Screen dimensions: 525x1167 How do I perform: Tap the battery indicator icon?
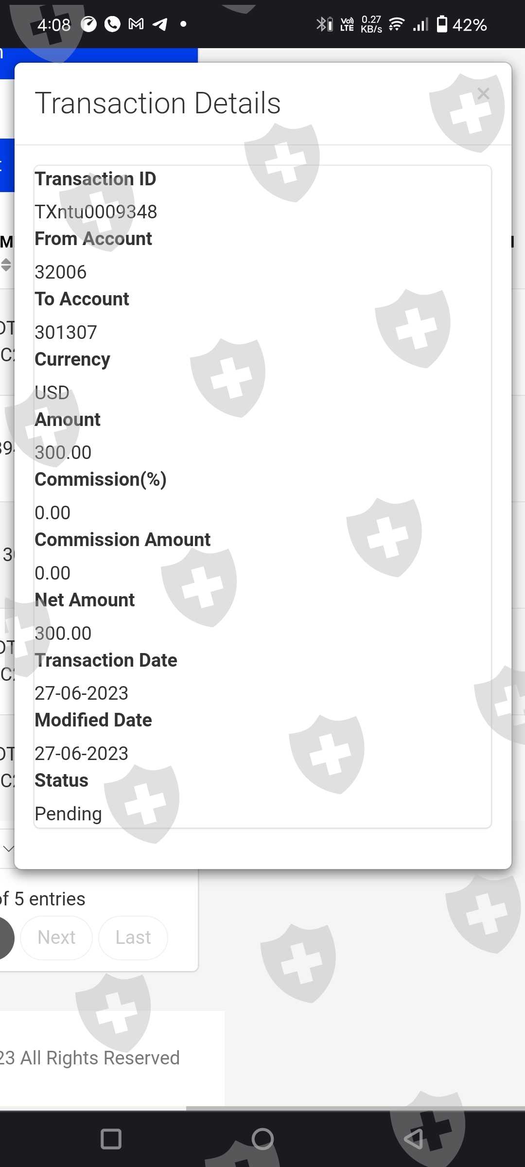pyautogui.click(x=442, y=24)
